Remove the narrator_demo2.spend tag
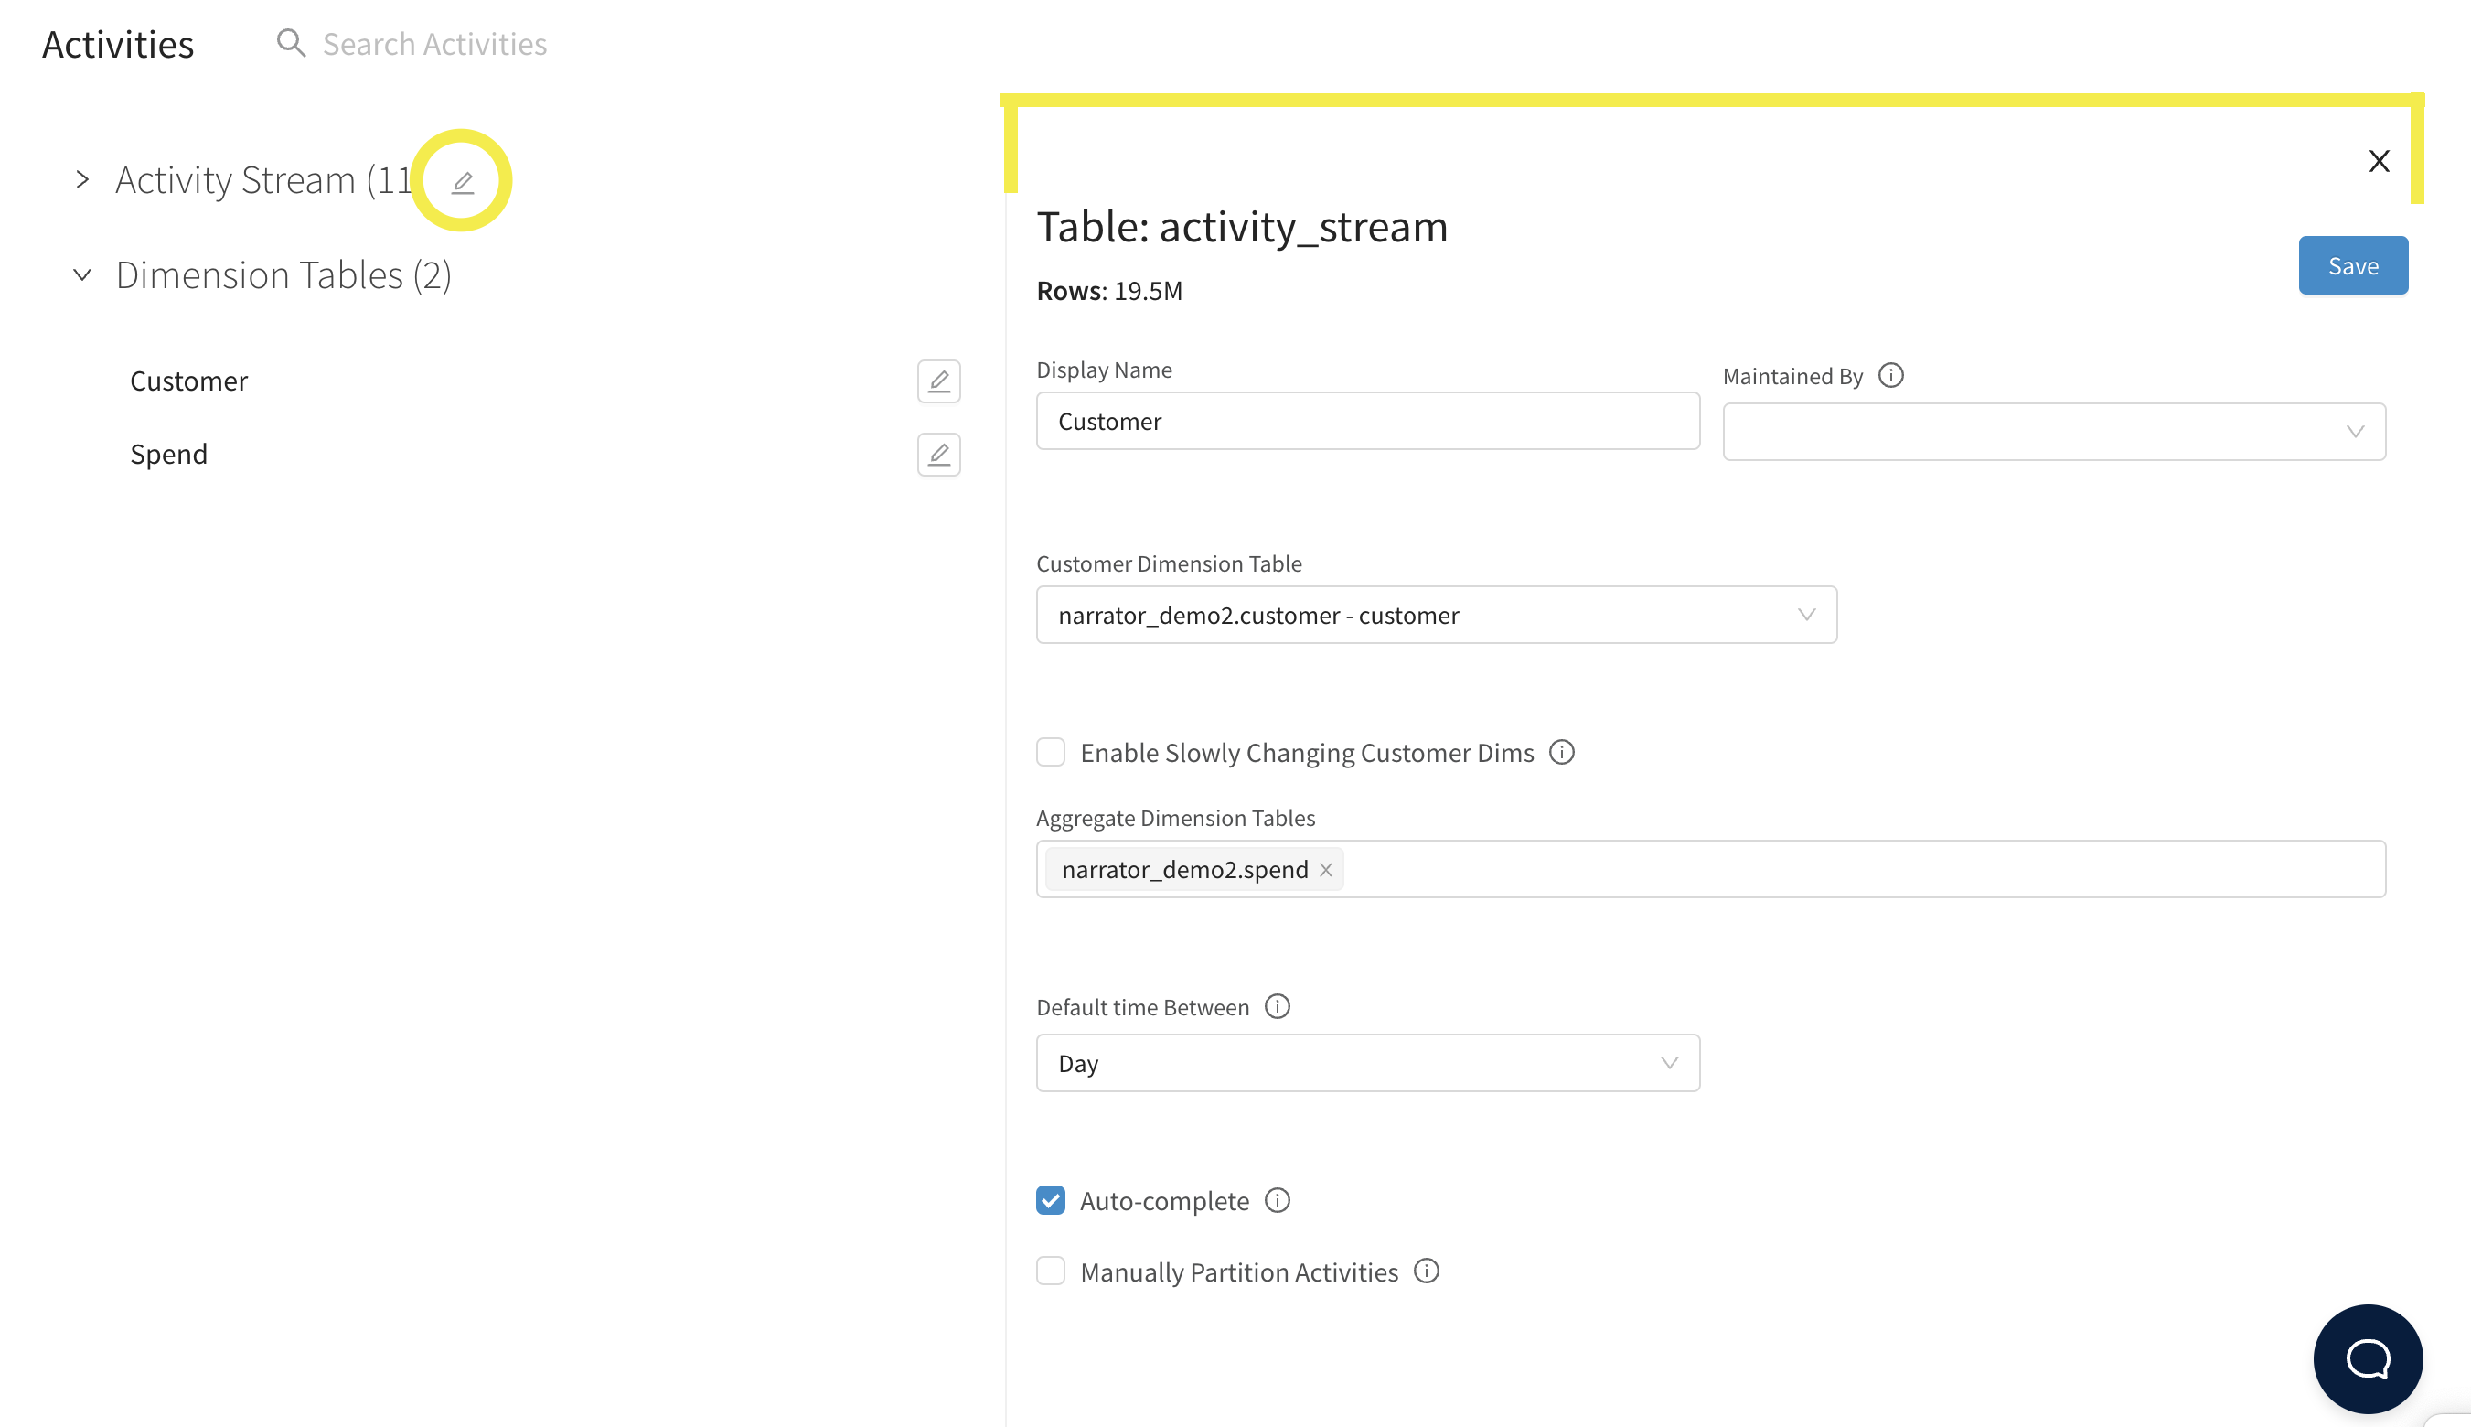Image resolution: width=2471 pixels, height=1427 pixels. point(1324,869)
